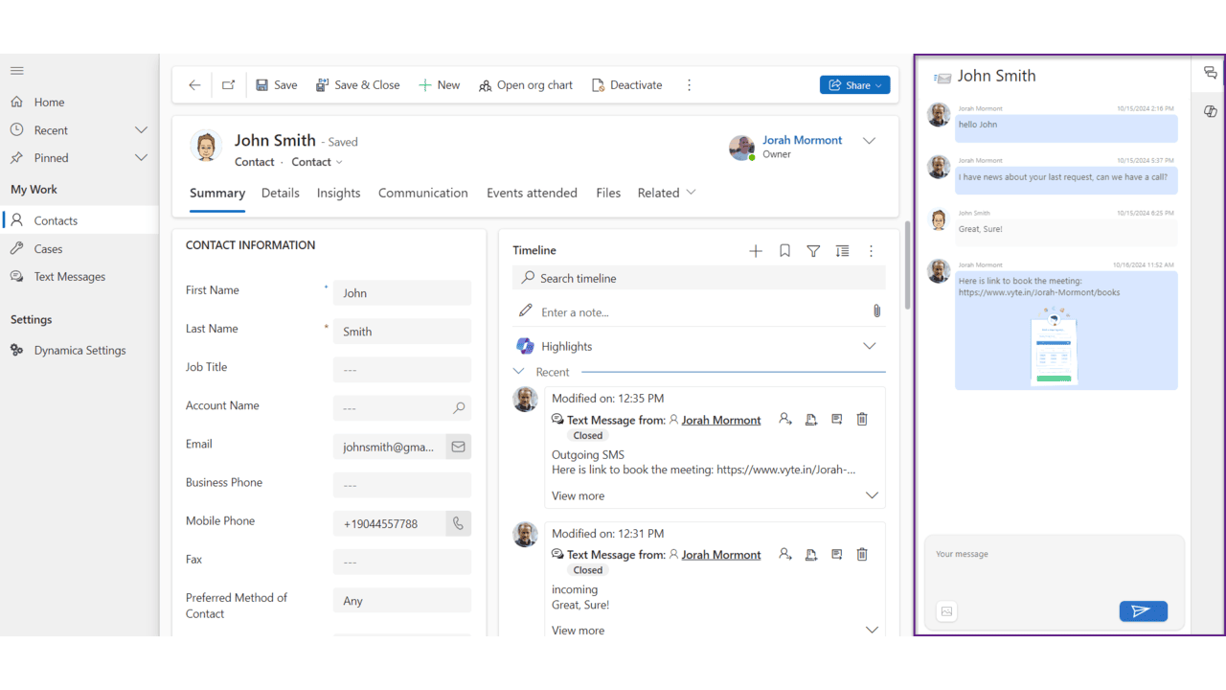The image size is (1226, 690).
Task: Switch to the Events attended tab
Action: click(532, 193)
